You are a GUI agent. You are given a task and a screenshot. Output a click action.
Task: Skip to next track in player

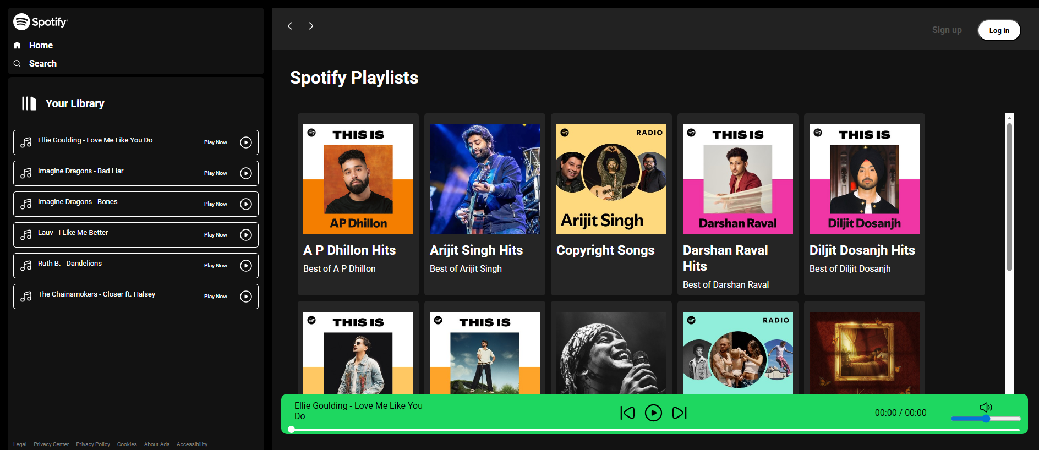(x=680, y=413)
